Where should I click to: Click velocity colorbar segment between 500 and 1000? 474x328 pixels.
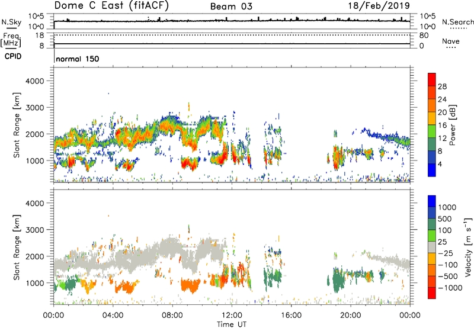point(432,213)
